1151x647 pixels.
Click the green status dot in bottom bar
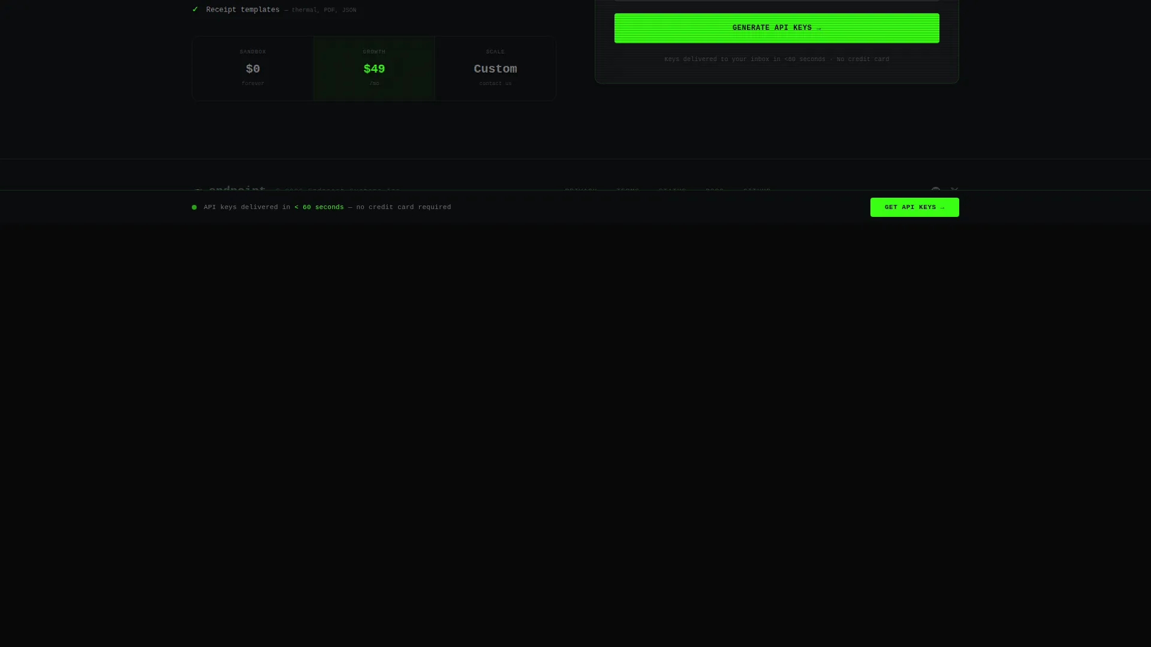tap(194, 207)
